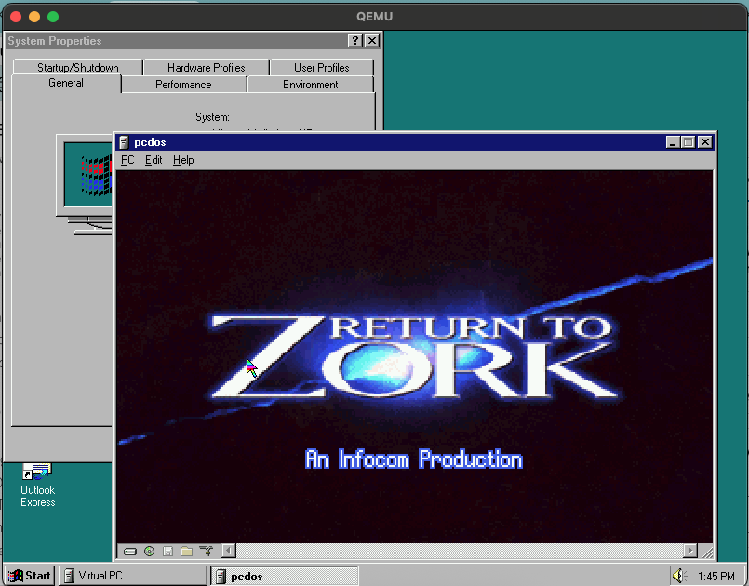Click the floppy disk status icon
The image size is (749, 586).
[x=167, y=551]
